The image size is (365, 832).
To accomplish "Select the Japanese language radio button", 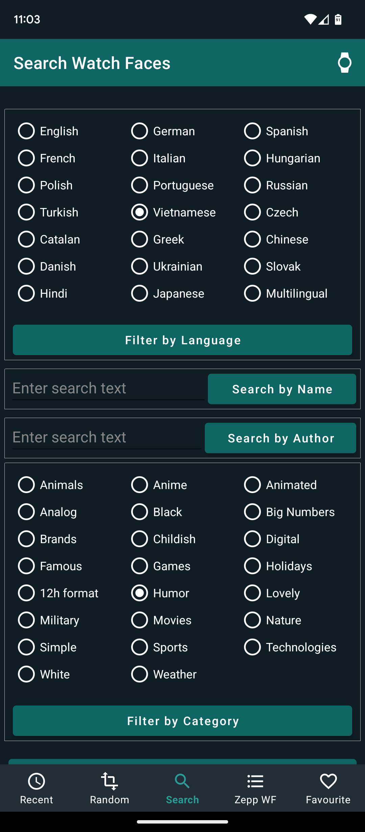I will [140, 294].
